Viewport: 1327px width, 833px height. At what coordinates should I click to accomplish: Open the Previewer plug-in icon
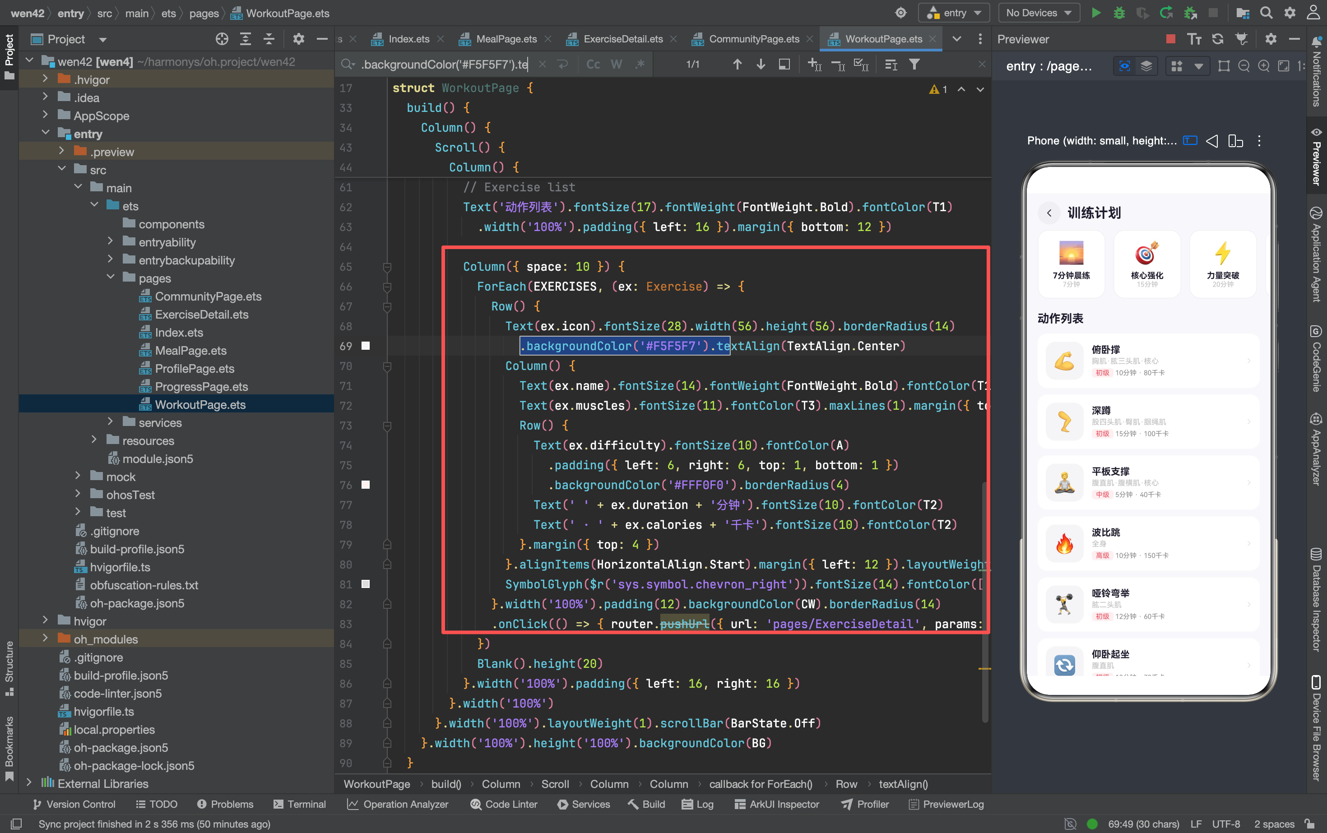[x=1242, y=38]
